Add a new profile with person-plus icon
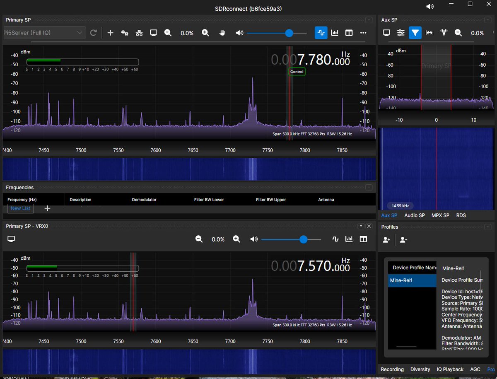This screenshot has height=379, width=497. tap(386, 239)
